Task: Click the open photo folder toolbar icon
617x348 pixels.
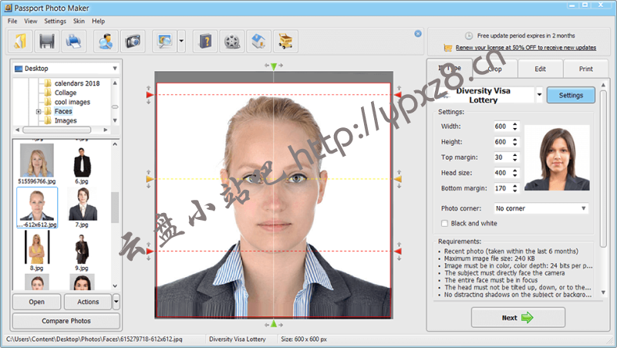Action: click(20, 42)
